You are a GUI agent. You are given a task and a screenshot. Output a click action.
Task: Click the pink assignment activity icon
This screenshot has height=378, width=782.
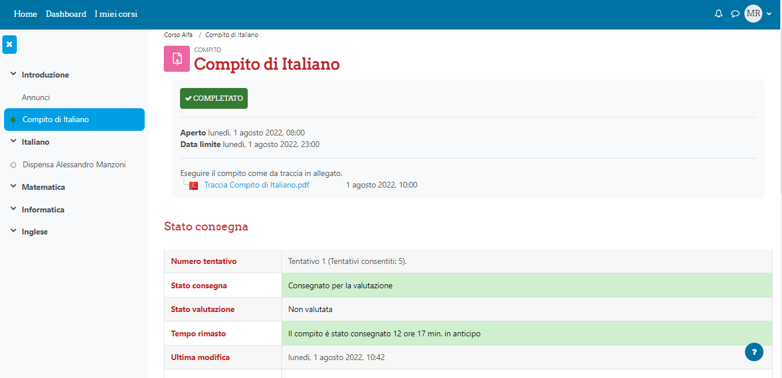click(x=177, y=58)
